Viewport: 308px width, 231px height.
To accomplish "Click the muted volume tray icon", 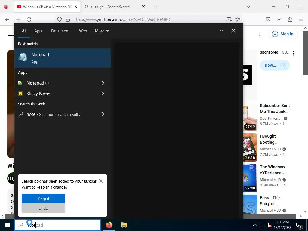I will coord(269,225).
